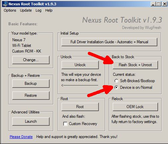Click the Restore button

pos(31,95)
